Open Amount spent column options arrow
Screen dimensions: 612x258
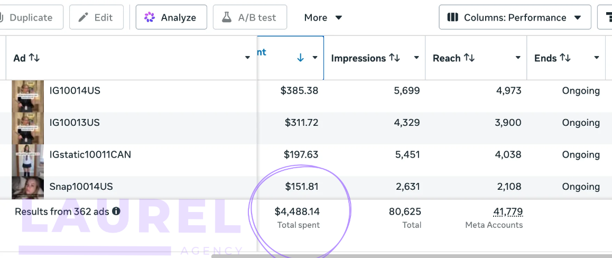coord(315,58)
